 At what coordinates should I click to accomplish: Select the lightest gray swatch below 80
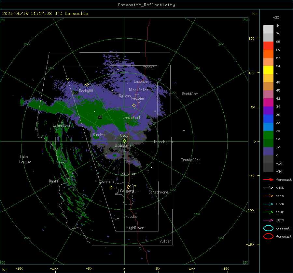tap(268, 30)
